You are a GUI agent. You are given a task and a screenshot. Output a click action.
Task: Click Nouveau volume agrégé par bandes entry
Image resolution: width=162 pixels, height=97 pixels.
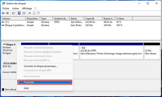[43, 52]
